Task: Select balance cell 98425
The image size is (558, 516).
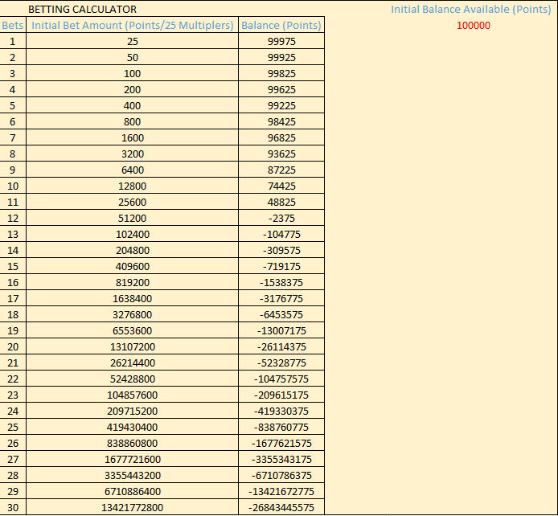Action: (281, 121)
